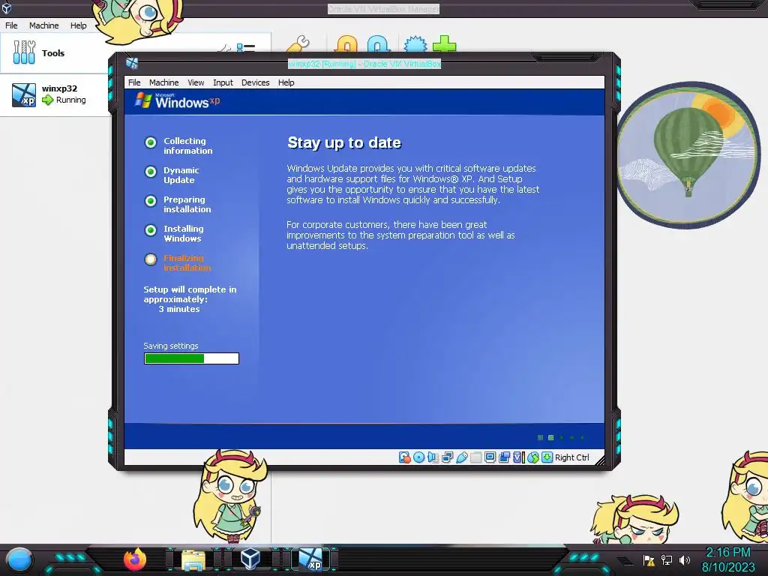Open the View menu in VM window
Viewport: 768px width, 576px height.
pos(196,82)
